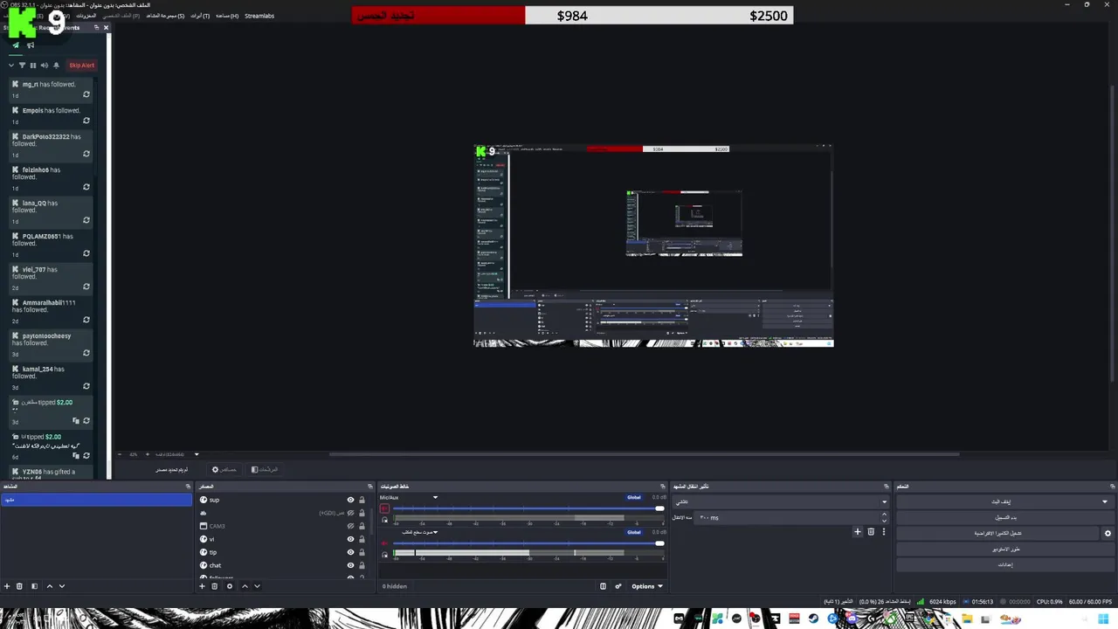Open the Tools (T) menu
This screenshot has height=629, width=1118.
pyautogui.click(x=200, y=16)
